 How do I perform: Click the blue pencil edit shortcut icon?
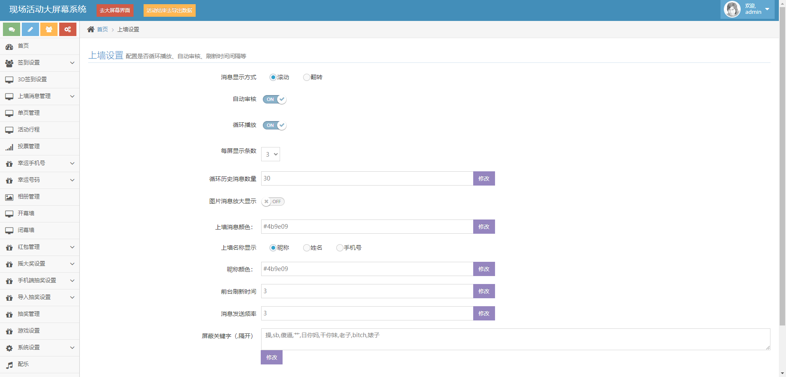[30, 29]
